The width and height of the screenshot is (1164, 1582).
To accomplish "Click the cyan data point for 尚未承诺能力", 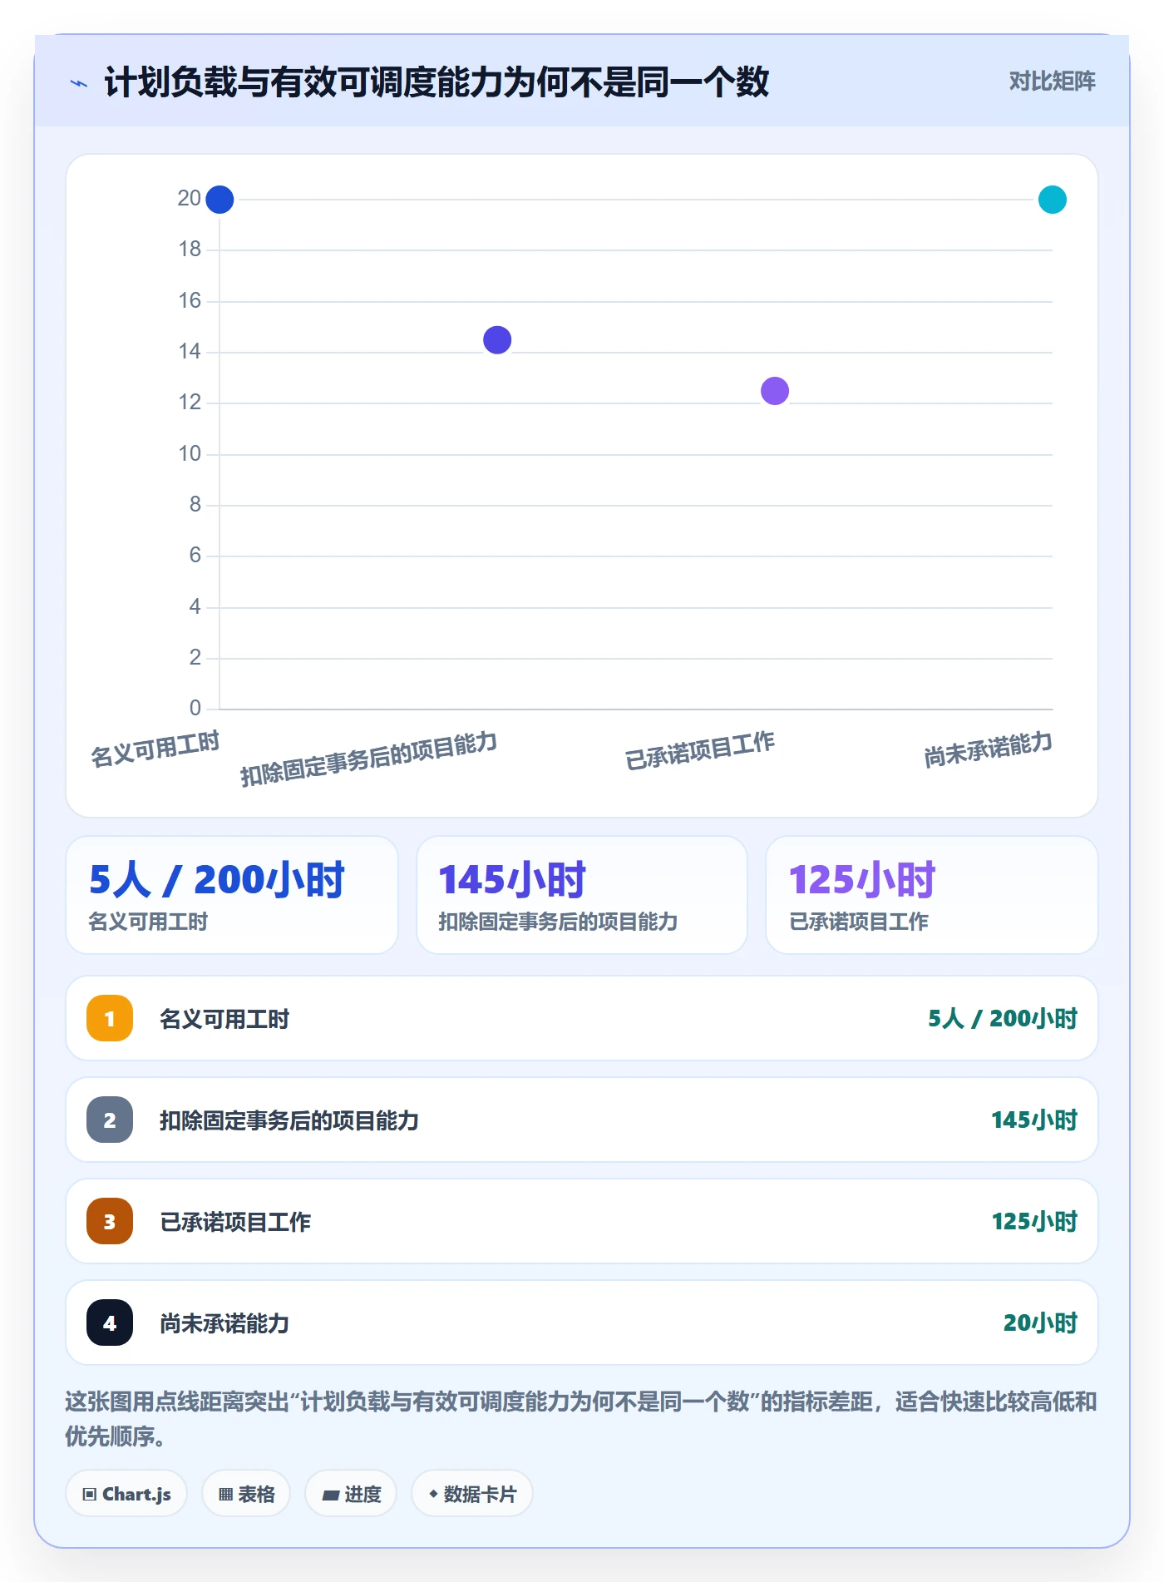I will coord(1053,200).
